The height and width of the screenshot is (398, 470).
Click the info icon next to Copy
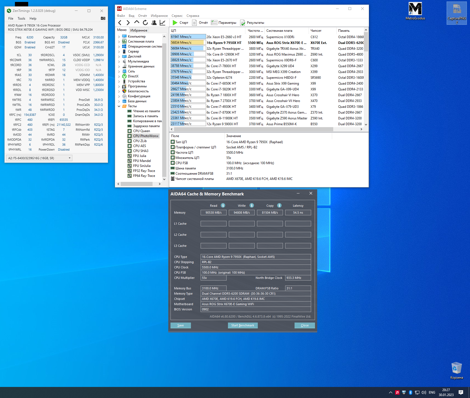pos(279,205)
